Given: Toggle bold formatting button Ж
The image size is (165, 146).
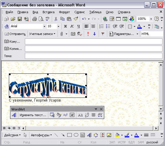Looking at the screenshot, I should (65, 26).
